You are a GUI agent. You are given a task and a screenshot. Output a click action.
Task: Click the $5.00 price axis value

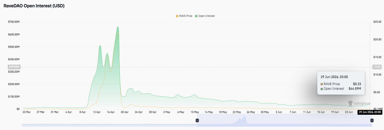pyautogui.click(x=376, y=92)
